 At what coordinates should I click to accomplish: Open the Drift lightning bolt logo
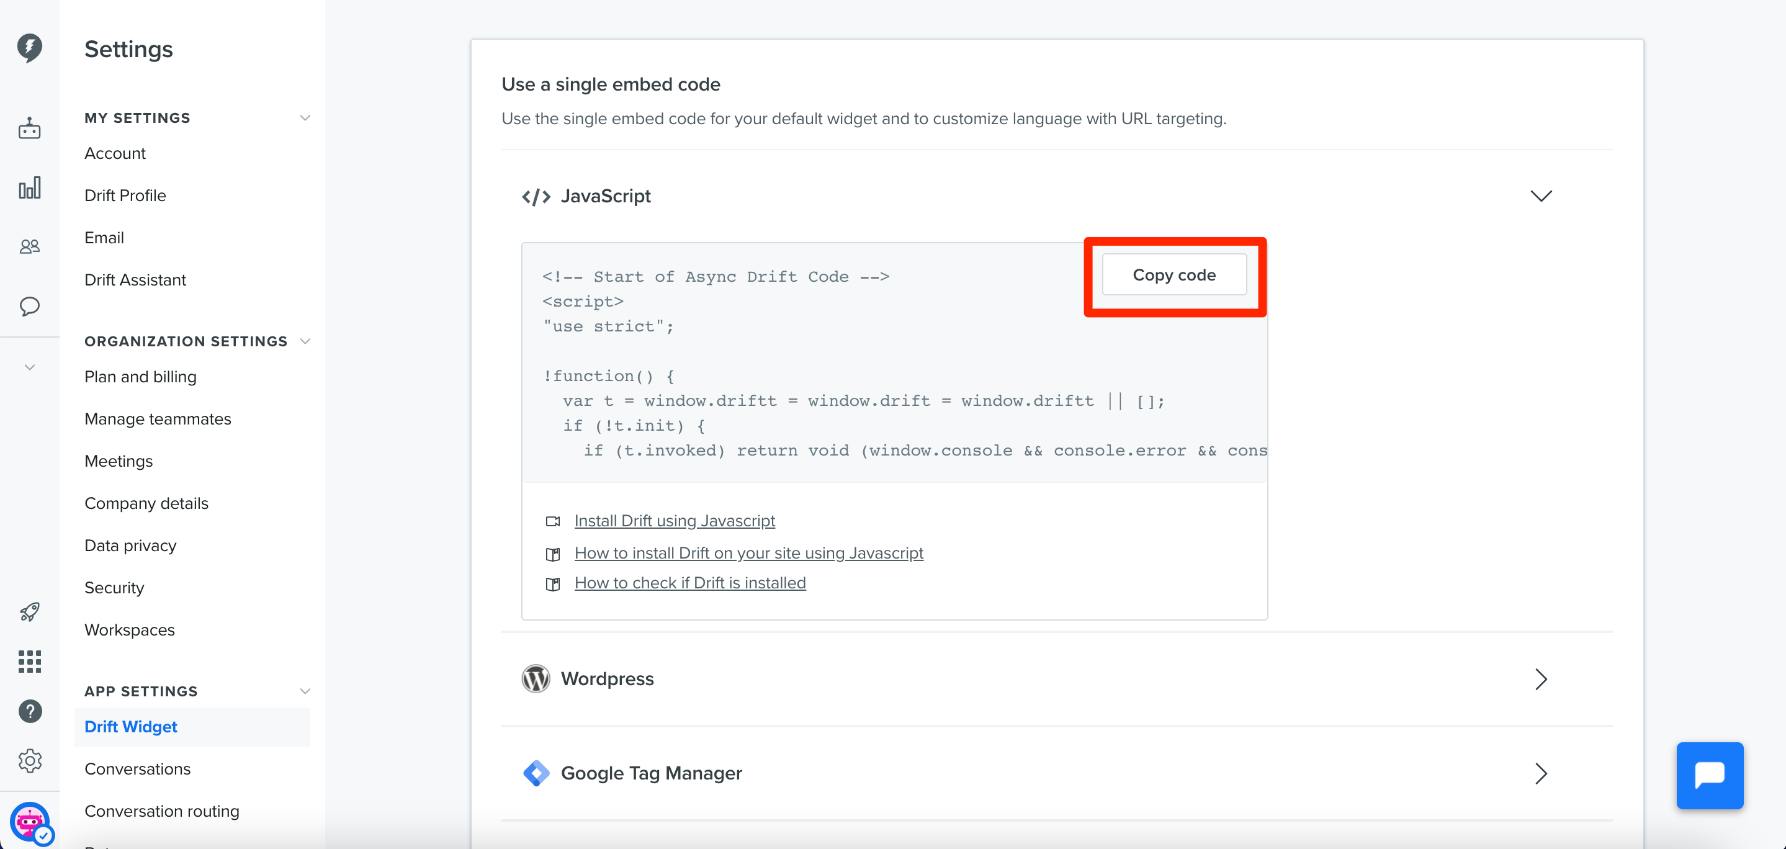(29, 48)
